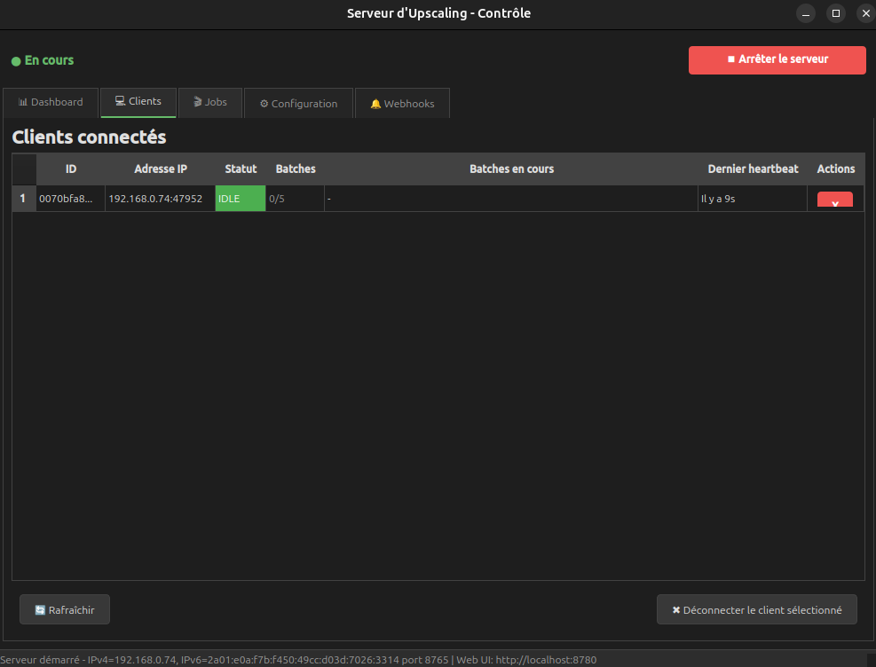Open the Webhooks tab

coord(402,103)
